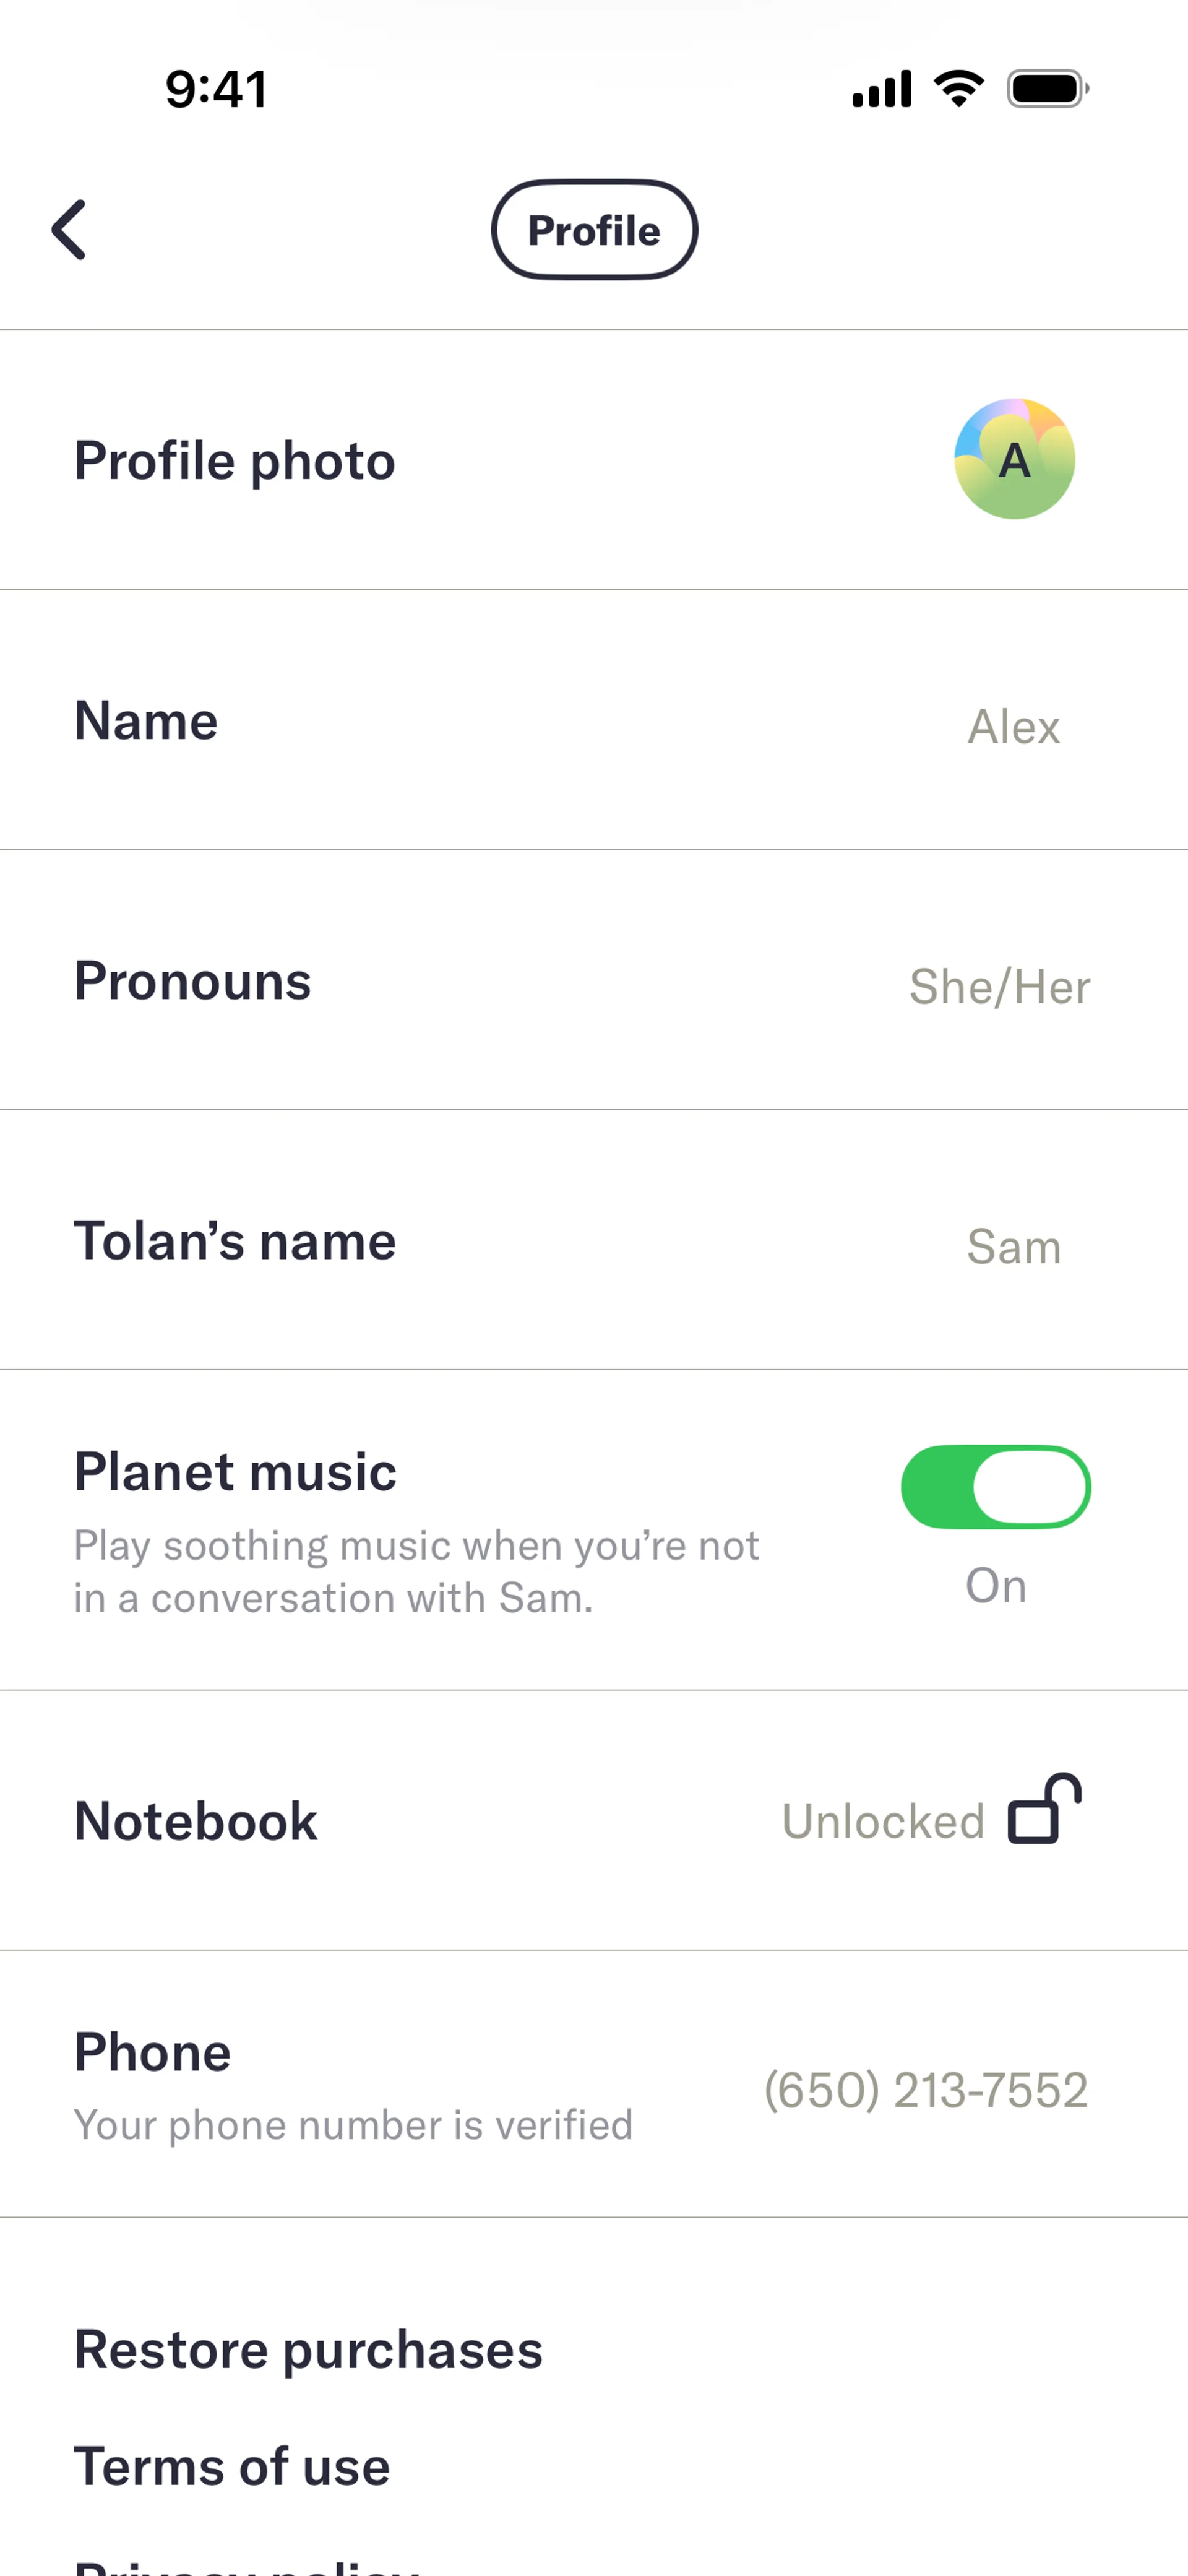The height and width of the screenshot is (2576, 1188).
Task: Tap the (650) 213-7552 phone number
Action: [926, 2090]
